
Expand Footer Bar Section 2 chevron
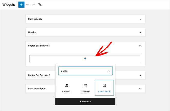[x=140, y=75]
